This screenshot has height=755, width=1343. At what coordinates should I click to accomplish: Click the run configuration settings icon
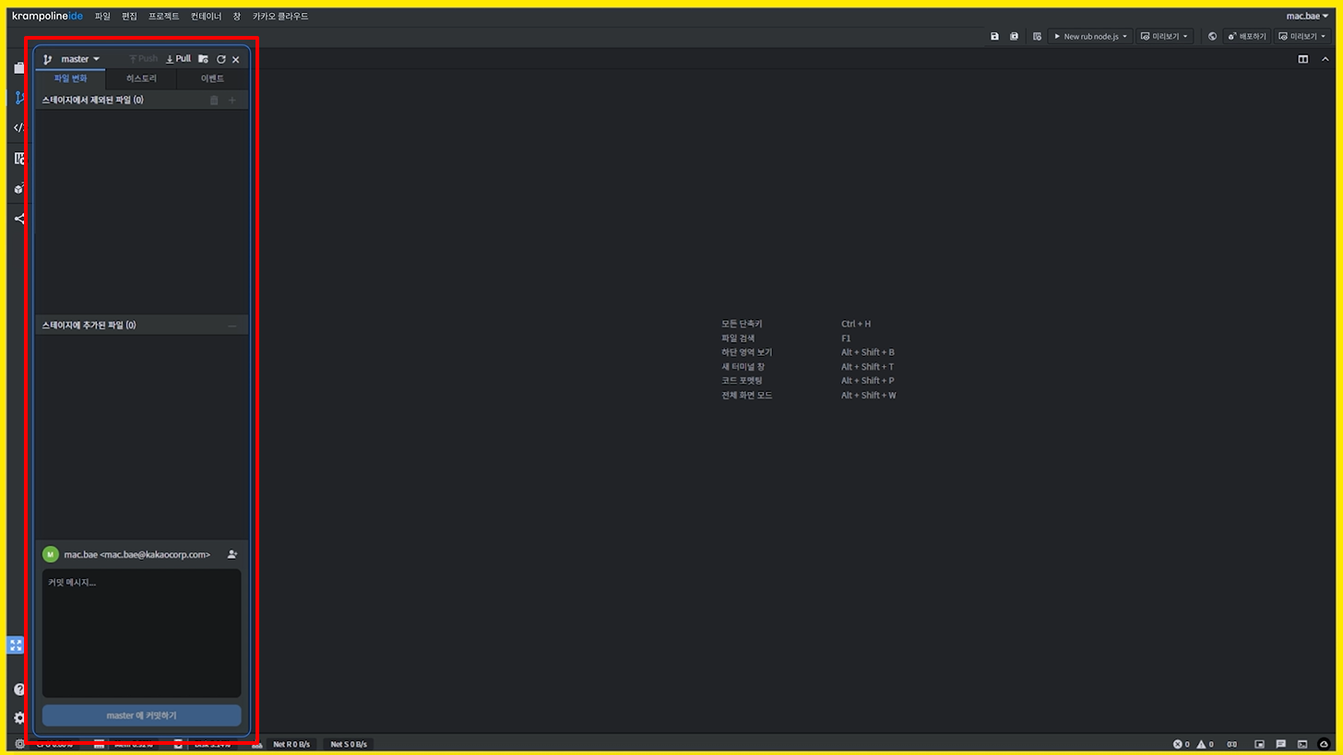coord(1037,37)
